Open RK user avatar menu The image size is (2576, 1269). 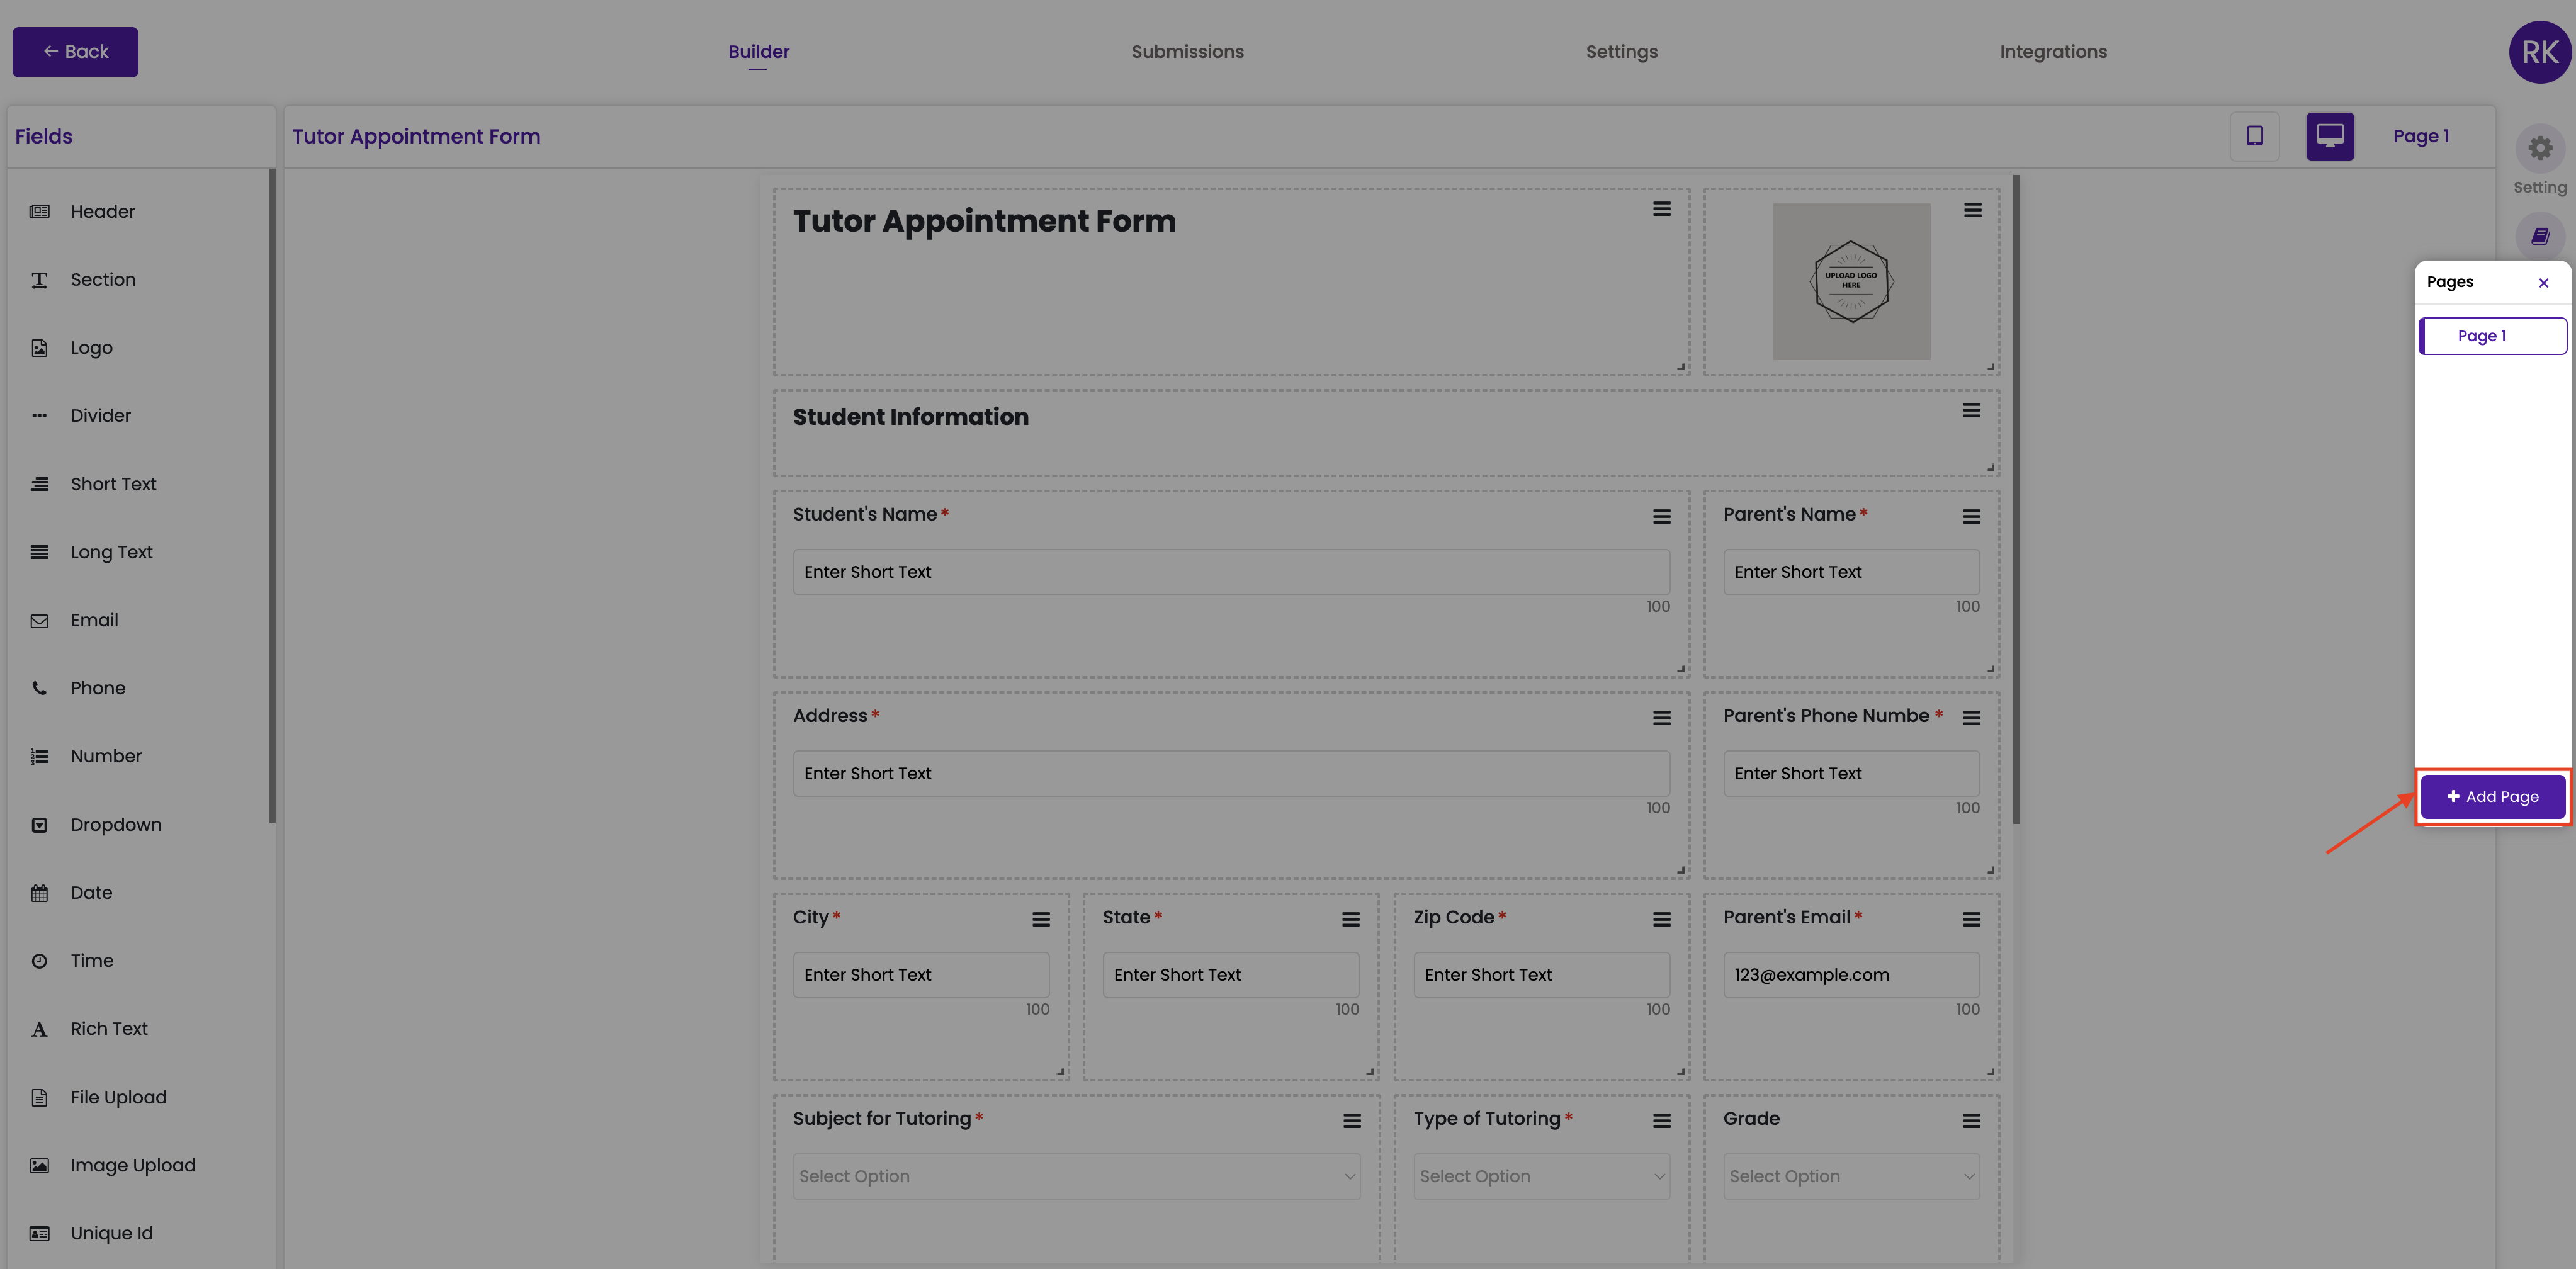(2539, 52)
